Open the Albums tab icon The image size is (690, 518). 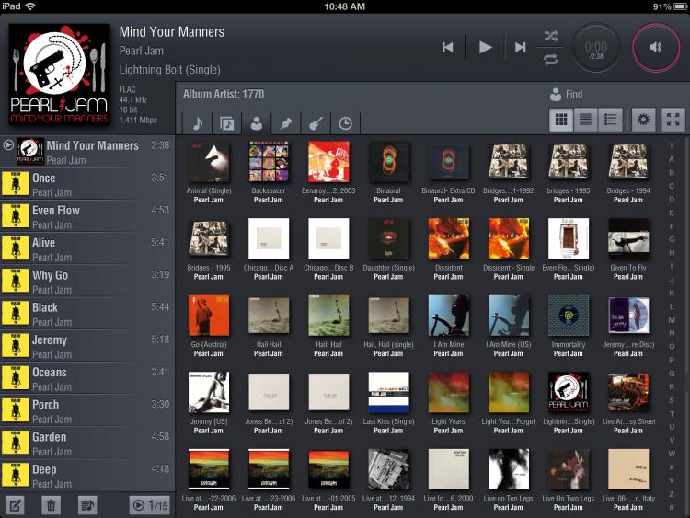coord(227,123)
